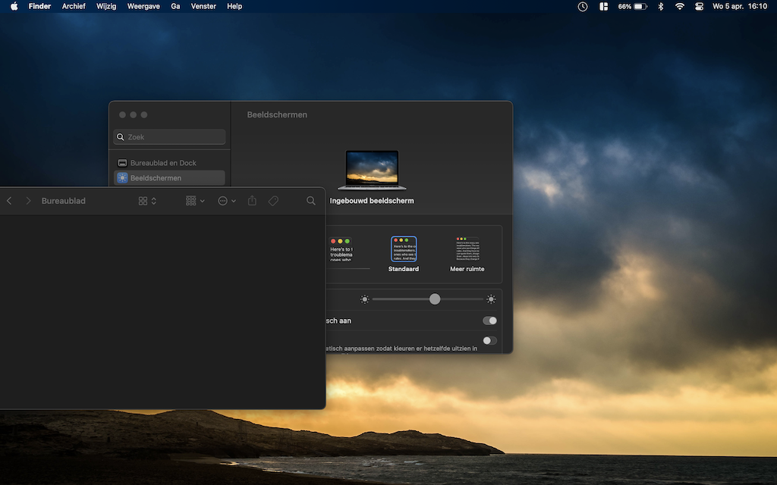Viewport: 777px width, 485px height.
Task: Open the Wi-Fi status menu
Action: [x=679, y=6]
